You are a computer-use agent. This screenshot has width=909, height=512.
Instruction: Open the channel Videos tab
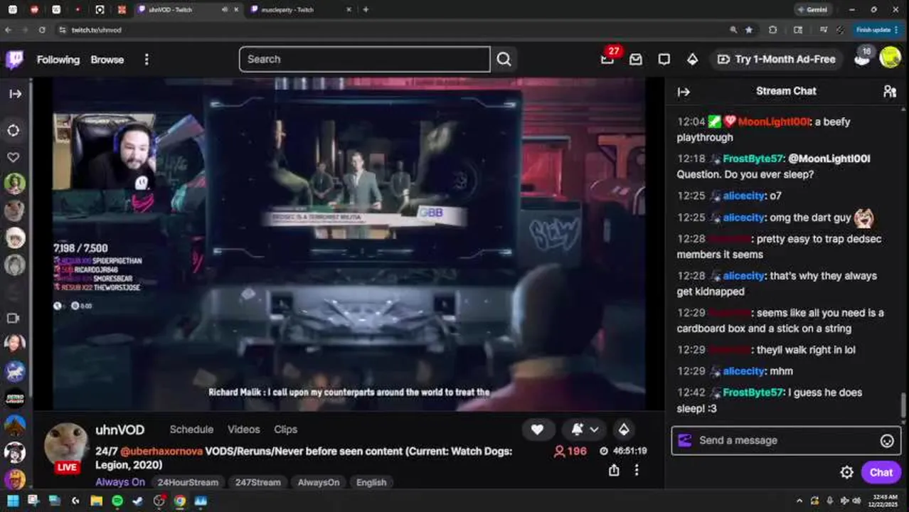pos(244,430)
